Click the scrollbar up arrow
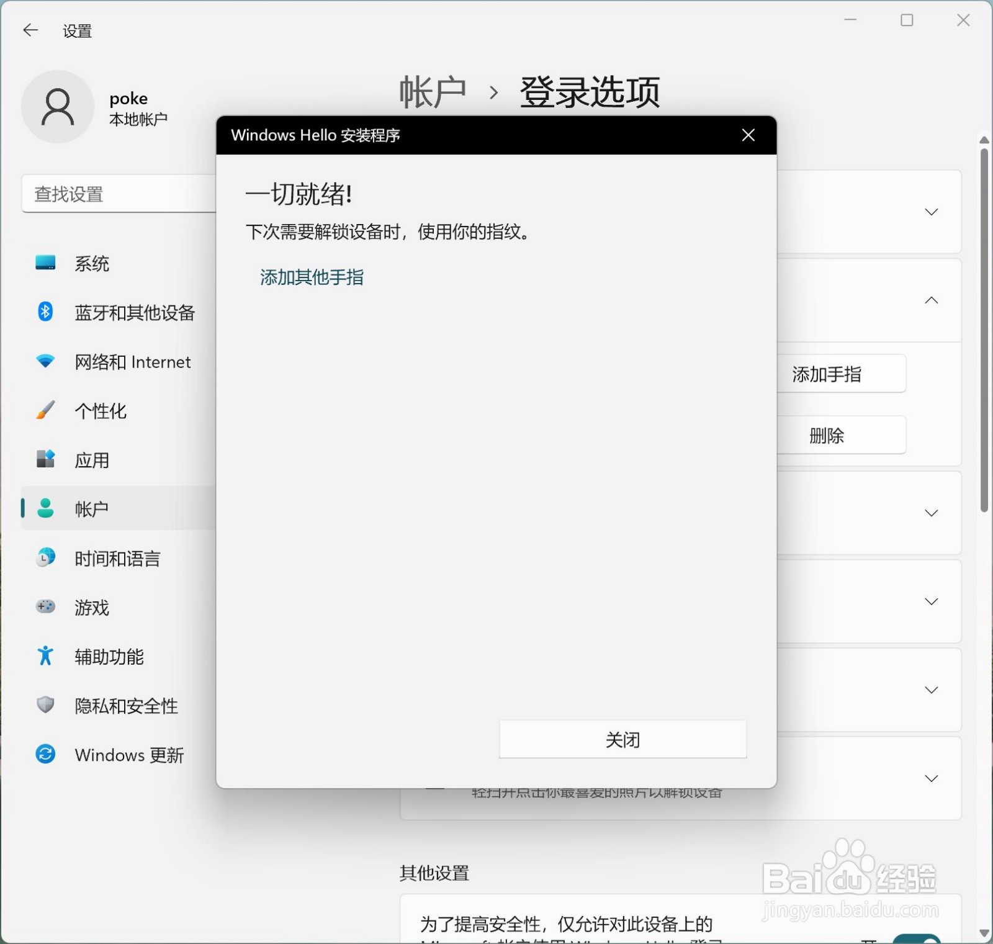993x944 pixels. [984, 140]
